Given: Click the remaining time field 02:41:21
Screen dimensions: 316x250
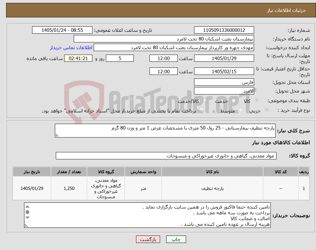Looking at the screenshot, I should [78, 58].
